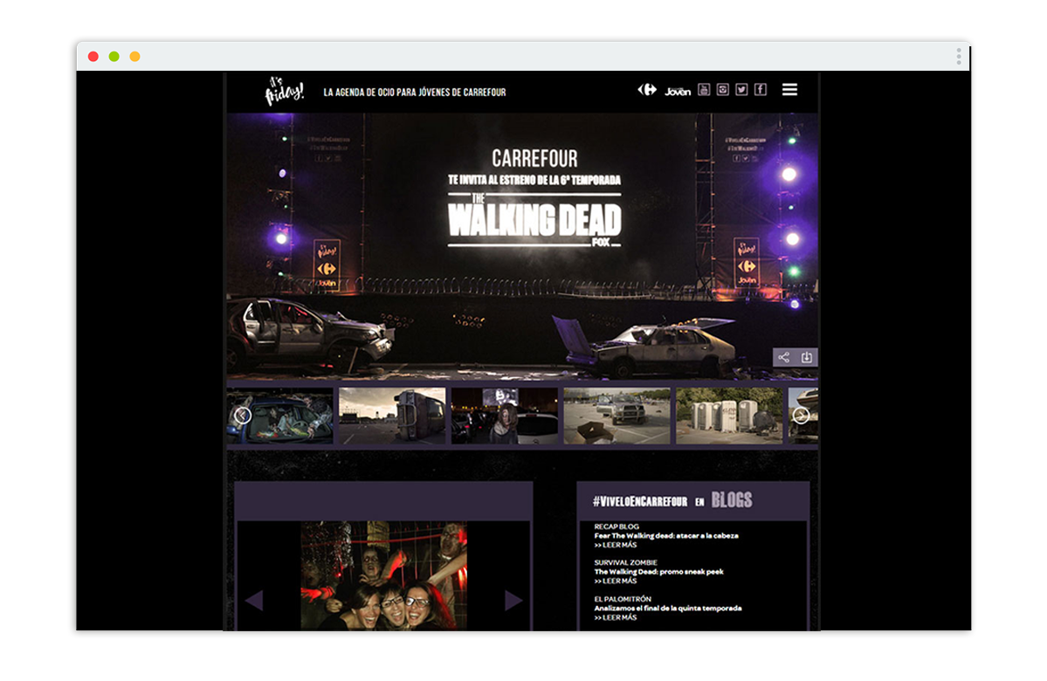Open the YouTube icon in header
The width and height of the screenshot is (1047, 681).
(x=704, y=90)
